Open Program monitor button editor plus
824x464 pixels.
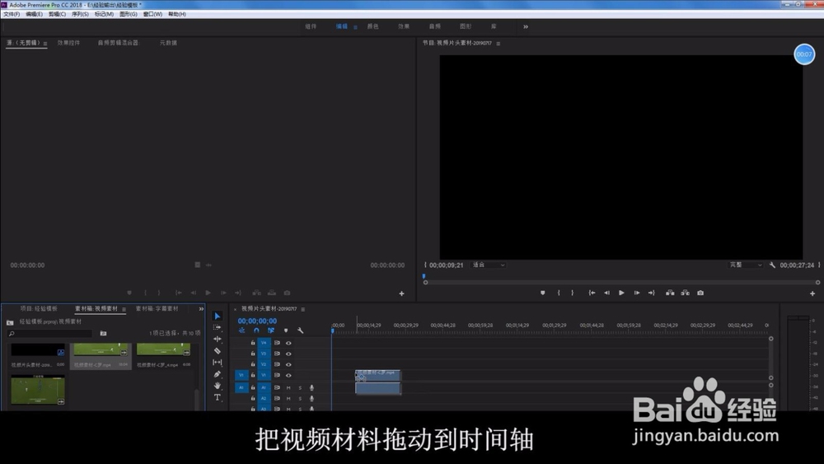point(812,293)
